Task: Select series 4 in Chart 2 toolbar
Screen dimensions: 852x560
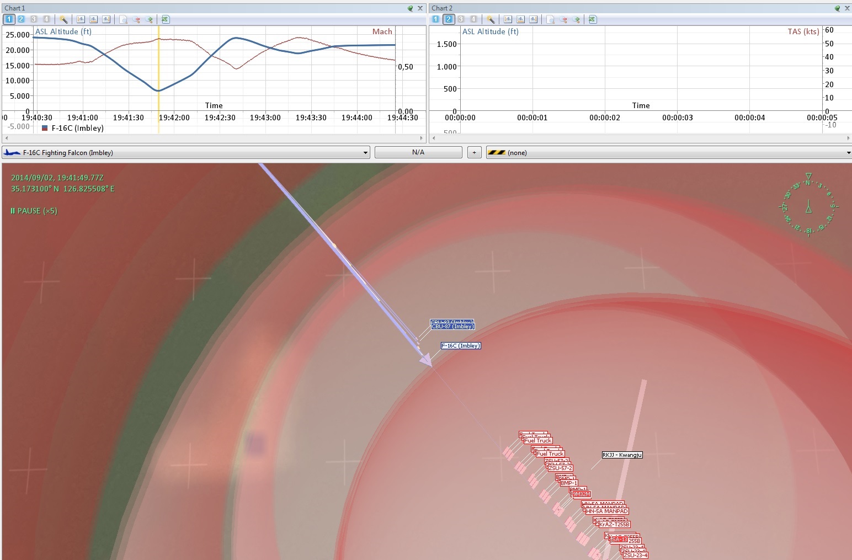Action: [473, 19]
